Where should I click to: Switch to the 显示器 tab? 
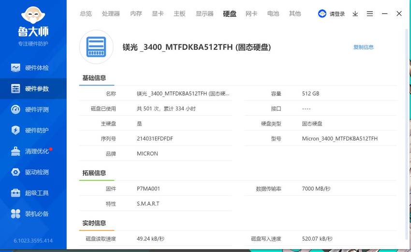coord(205,14)
